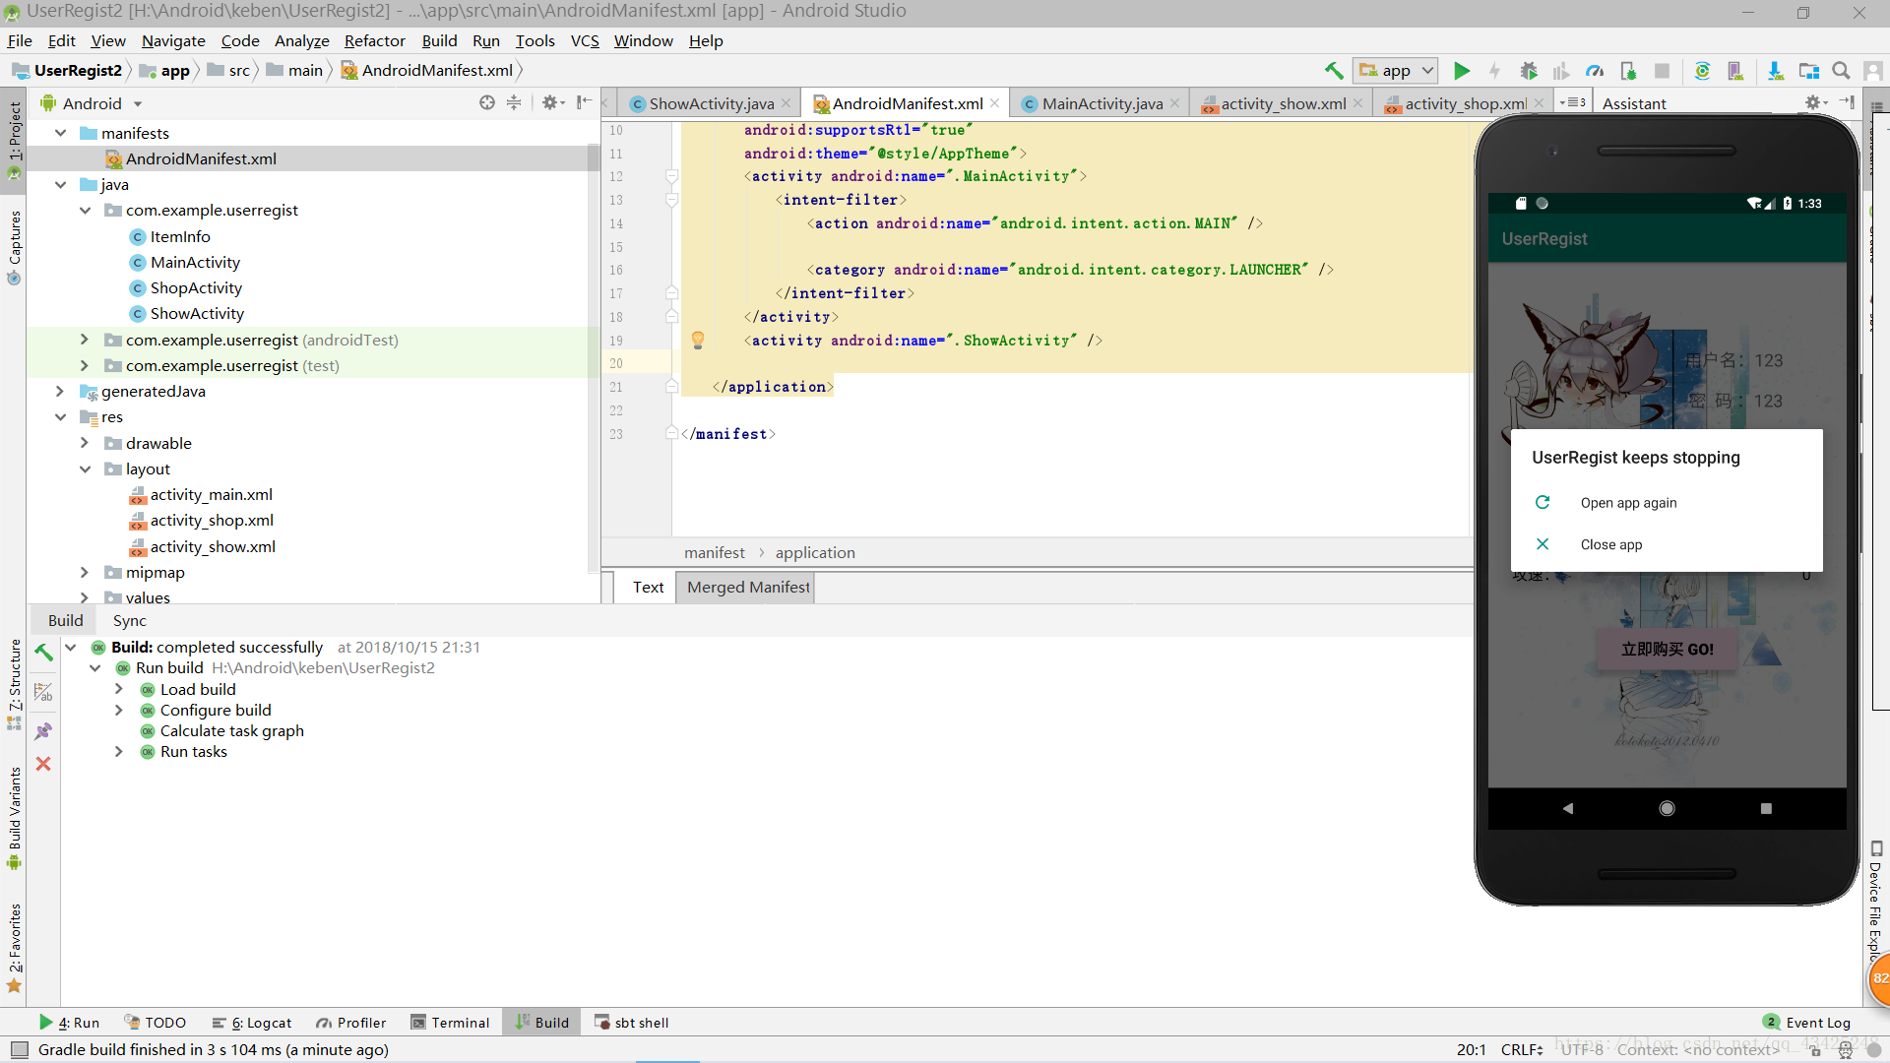Select the Profiler tab in bottom toolbar

coord(357,1023)
